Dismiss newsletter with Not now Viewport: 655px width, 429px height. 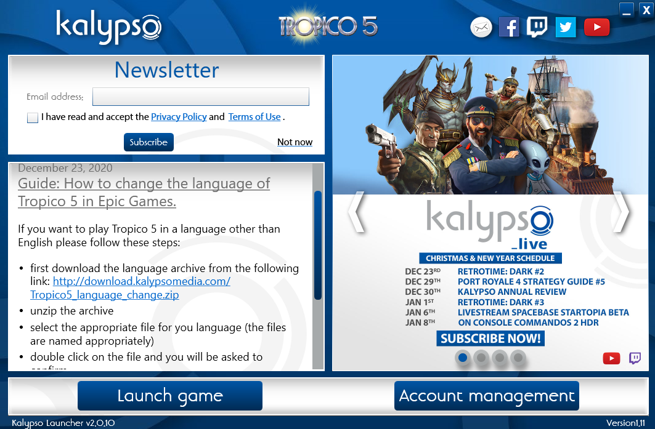click(295, 142)
